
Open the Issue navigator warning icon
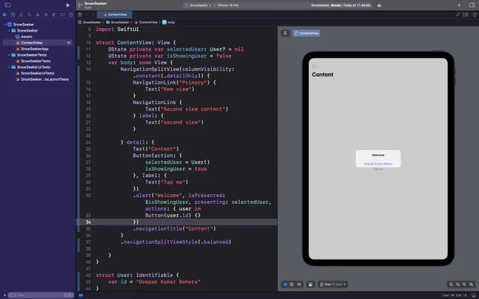coord(37,15)
